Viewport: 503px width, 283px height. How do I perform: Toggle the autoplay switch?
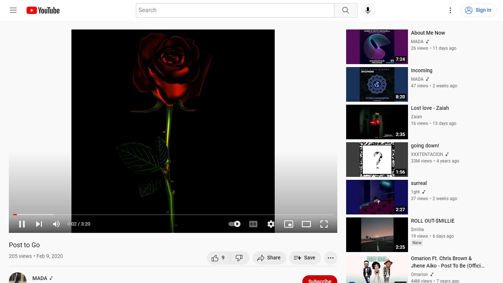pyautogui.click(x=234, y=224)
